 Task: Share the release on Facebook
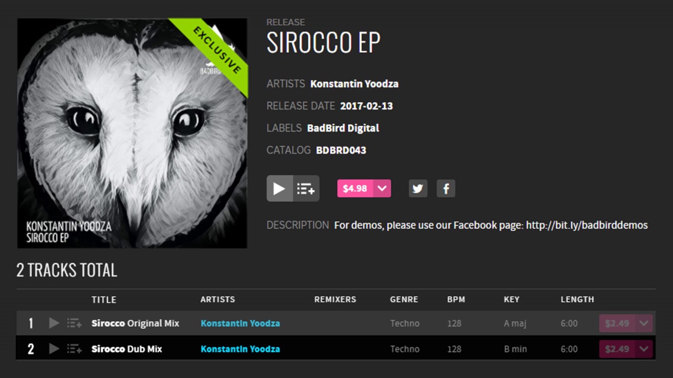446,188
